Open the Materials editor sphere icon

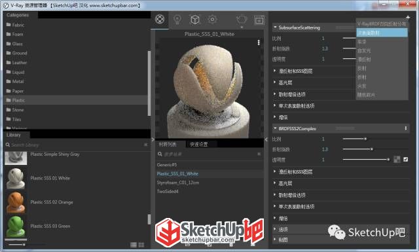point(160,19)
